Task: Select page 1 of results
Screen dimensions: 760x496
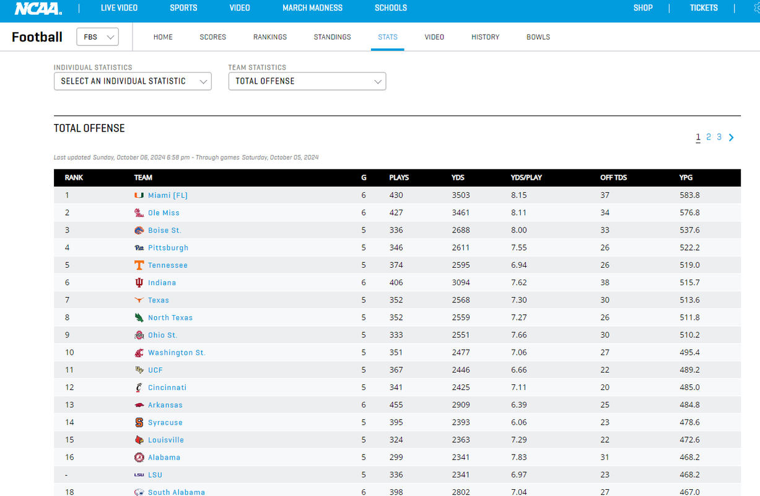Action: point(698,137)
